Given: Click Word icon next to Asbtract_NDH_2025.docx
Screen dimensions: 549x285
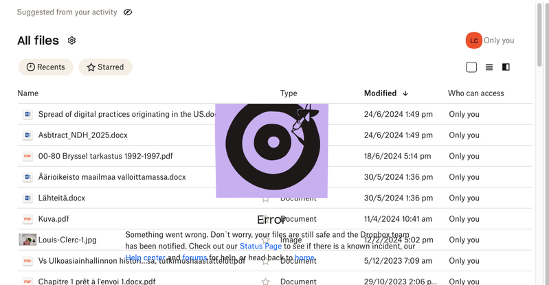Looking at the screenshot, I should pos(27,135).
